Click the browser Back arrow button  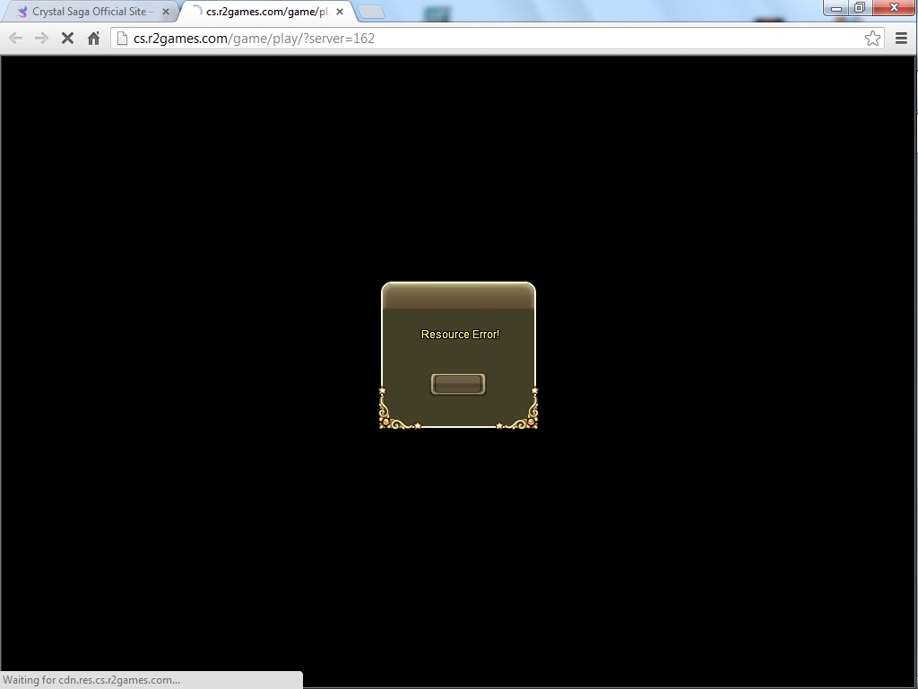(x=15, y=38)
